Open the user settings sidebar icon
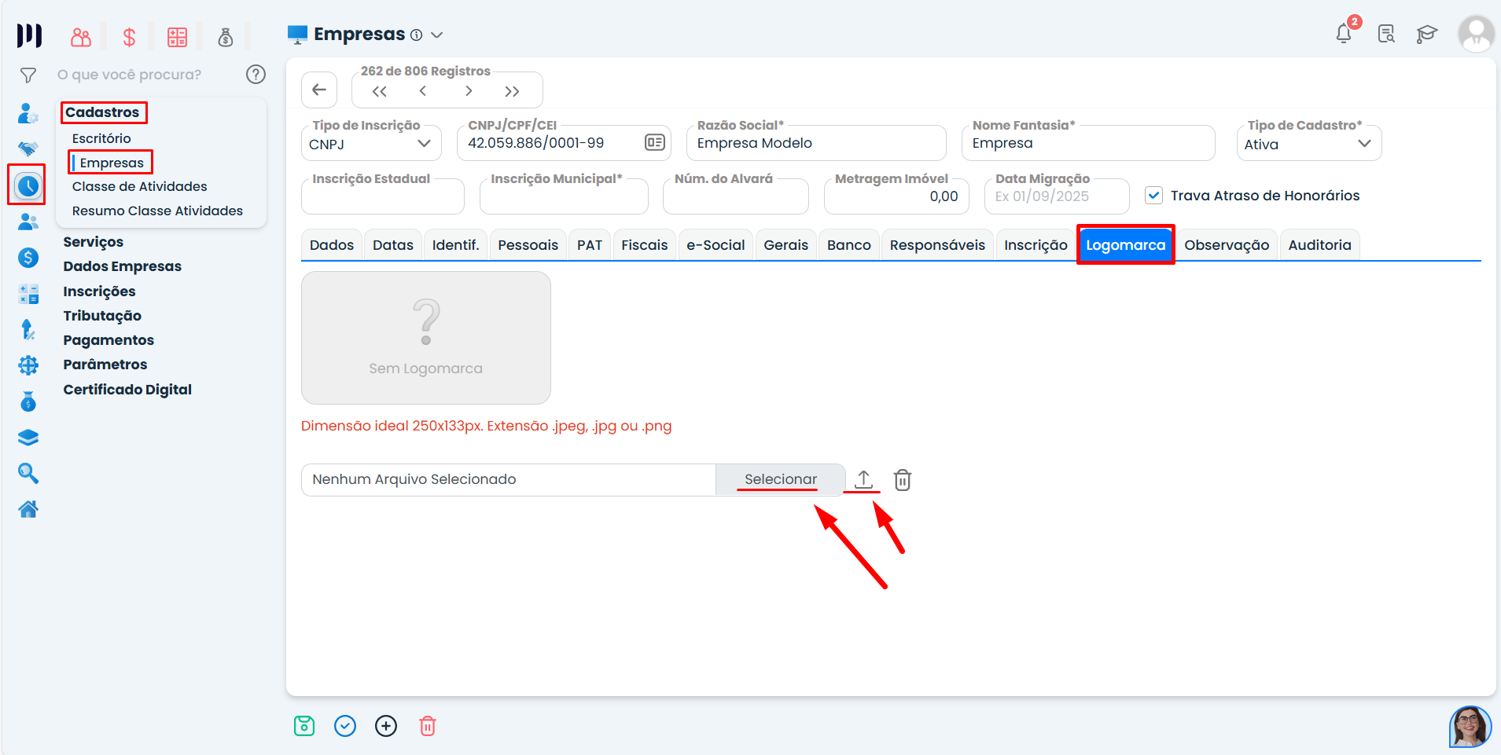 [28, 114]
